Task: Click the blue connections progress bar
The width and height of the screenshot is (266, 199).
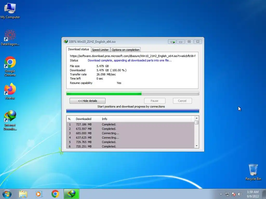Action: click(x=133, y=111)
